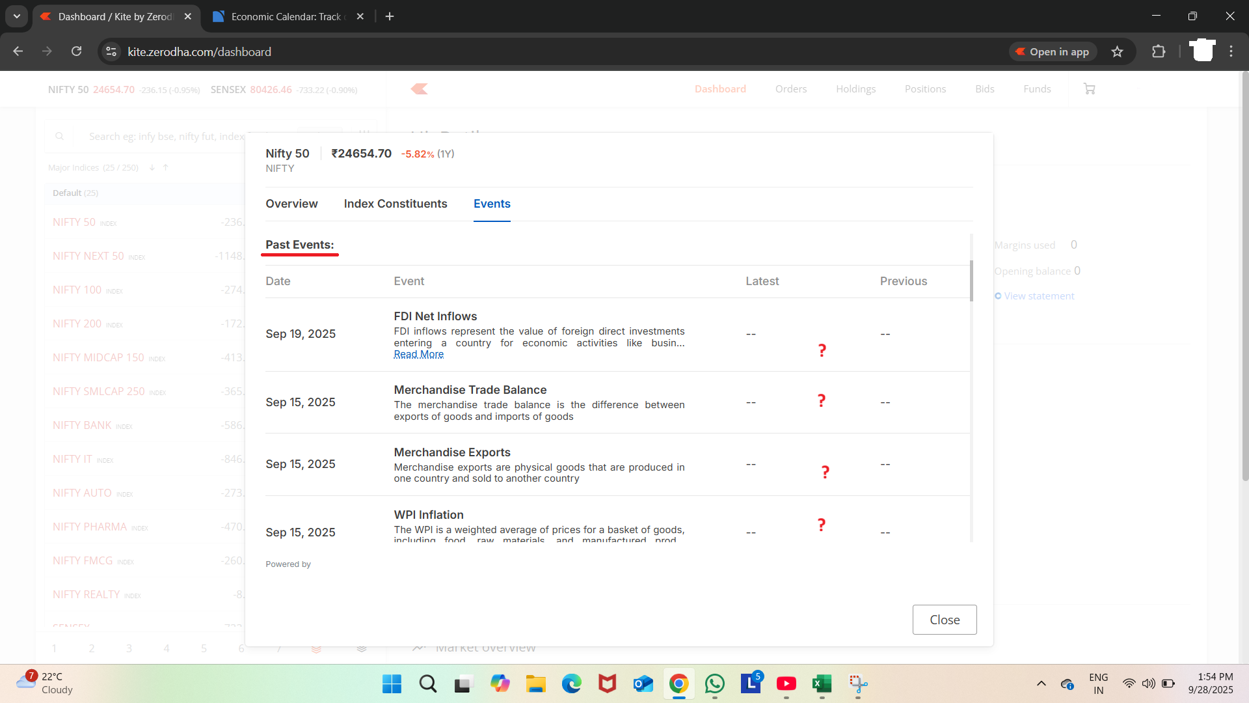1249x703 pixels.
Task: Click site information icon in address bar
Action: pyautogui.click(x=111, y=52)
